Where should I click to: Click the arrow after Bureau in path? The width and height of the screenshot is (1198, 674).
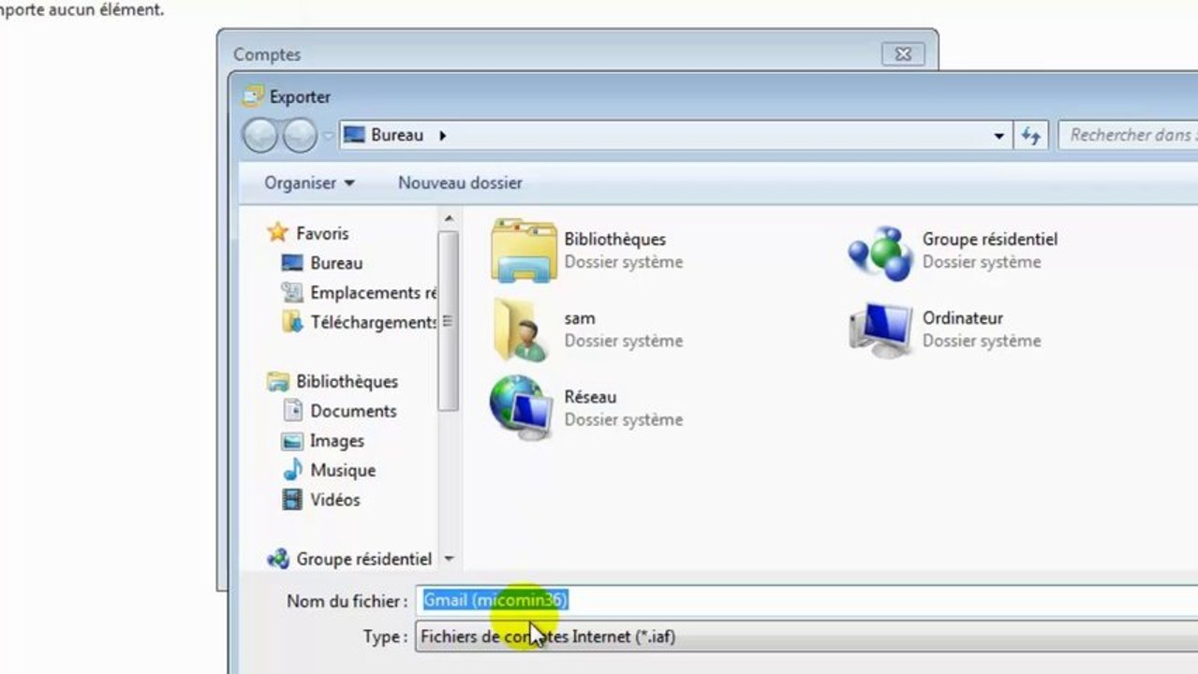coord(443,136)
